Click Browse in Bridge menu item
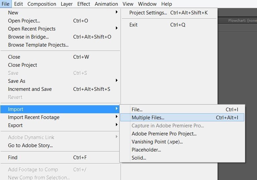This screenshot has height=180, width=257. pyautogui.click(x=60, y=37)
